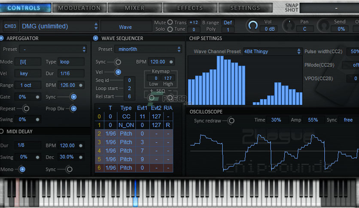Select sequencer row 0 CC type cell
The height and width of the screenshot is (208, 359).
[x=126, y=116]
